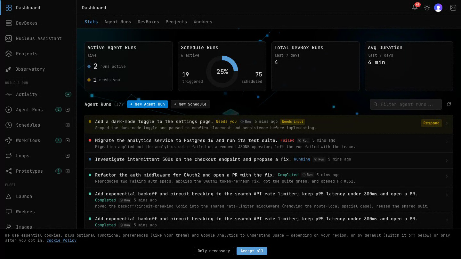This screenshot has height=259, width=461.
Task: Switch to the Stats tab
Action: click(x=91, y=22)
